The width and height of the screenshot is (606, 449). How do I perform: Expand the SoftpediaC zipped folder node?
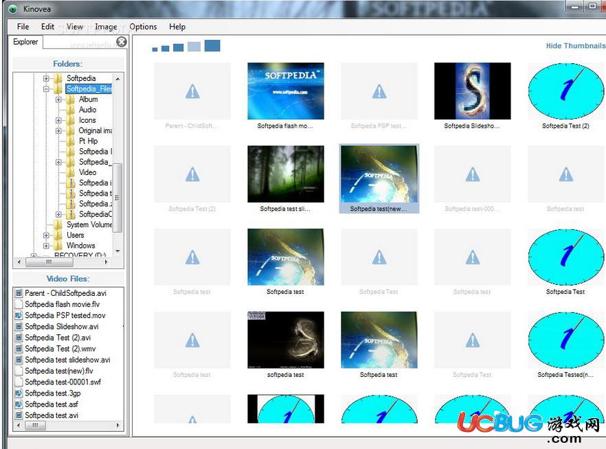pyautogui.click(x=58, y=214)
